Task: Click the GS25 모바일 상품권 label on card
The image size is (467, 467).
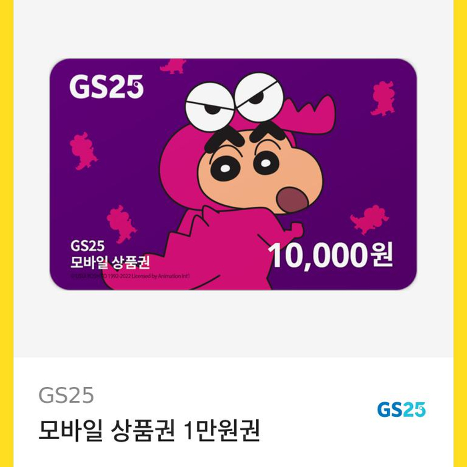Action: tap(110, 254)
